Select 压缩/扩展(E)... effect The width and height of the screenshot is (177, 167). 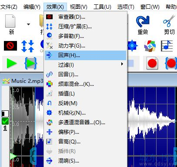[x=85, y=27]
